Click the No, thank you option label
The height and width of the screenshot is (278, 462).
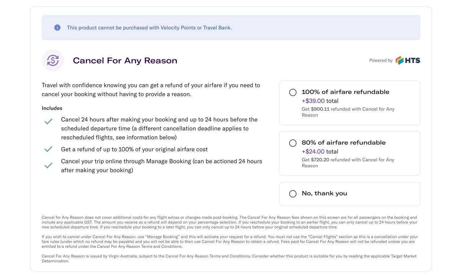click(324, 194)
